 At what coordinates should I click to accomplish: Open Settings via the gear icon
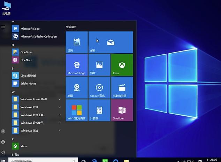pos(3,142)
